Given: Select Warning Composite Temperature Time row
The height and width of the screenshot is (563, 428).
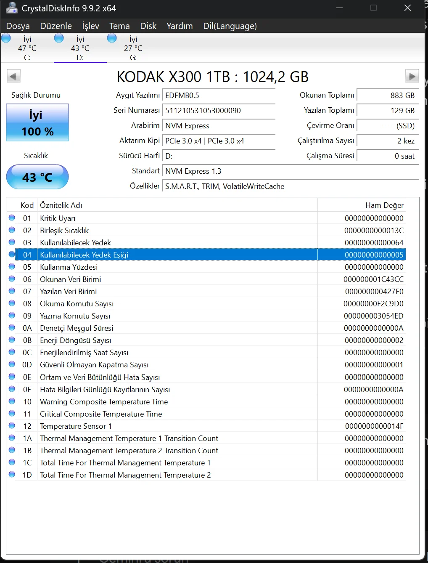Looking at the screenshot, I should pyautogui.click(x=206, y=402).
